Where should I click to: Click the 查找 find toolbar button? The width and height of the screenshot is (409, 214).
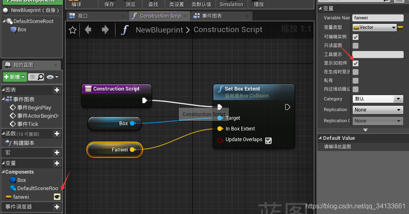(x=153, y=4)
